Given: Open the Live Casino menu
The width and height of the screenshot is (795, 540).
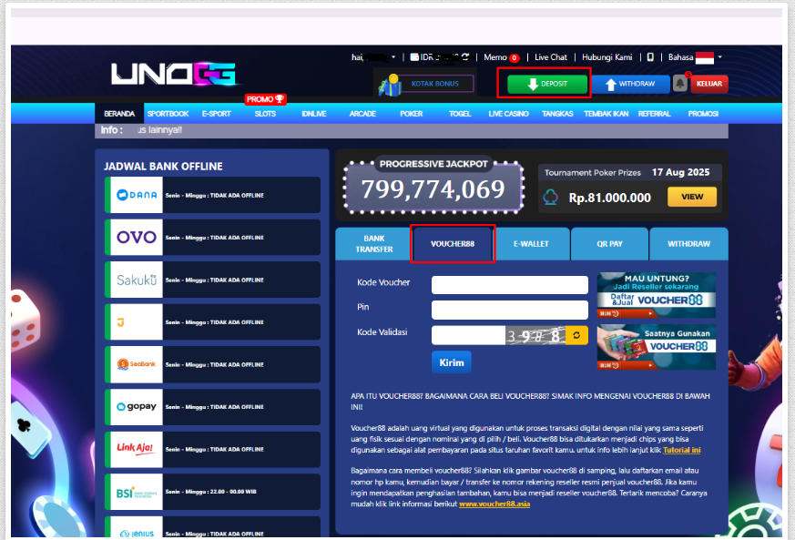Looking at the screenshot, I should (x=508, y=114).
